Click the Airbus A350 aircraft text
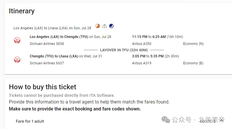This screenshot has height=129, width=232. [x=142, y=44]
